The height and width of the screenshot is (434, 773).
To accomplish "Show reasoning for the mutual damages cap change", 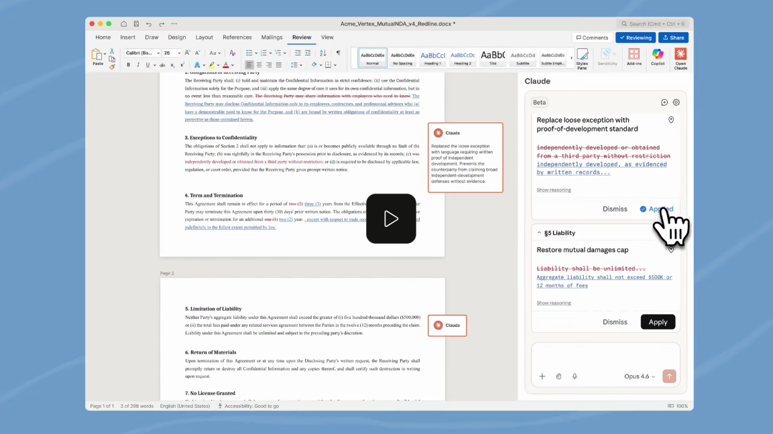I will point(554,303).
